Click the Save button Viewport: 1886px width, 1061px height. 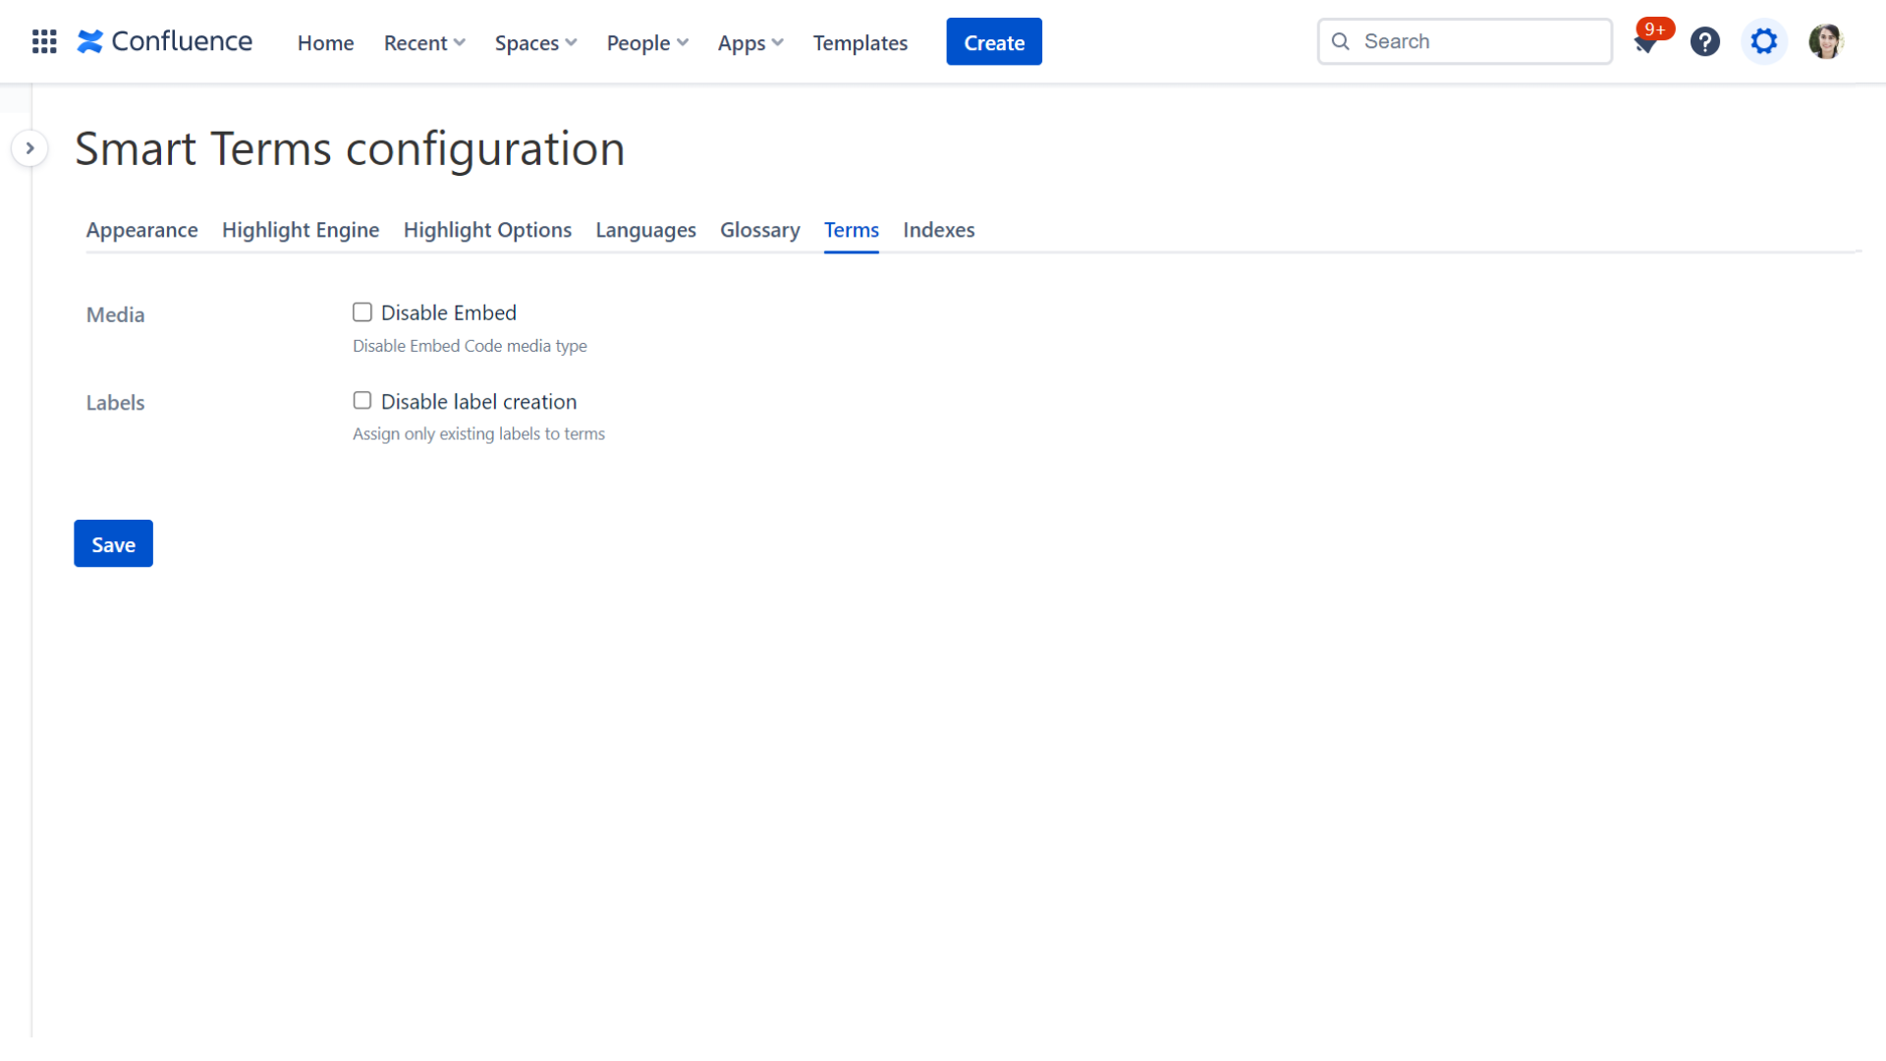[113, 543]
